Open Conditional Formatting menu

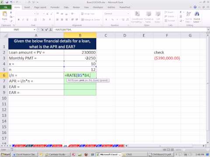137,17
